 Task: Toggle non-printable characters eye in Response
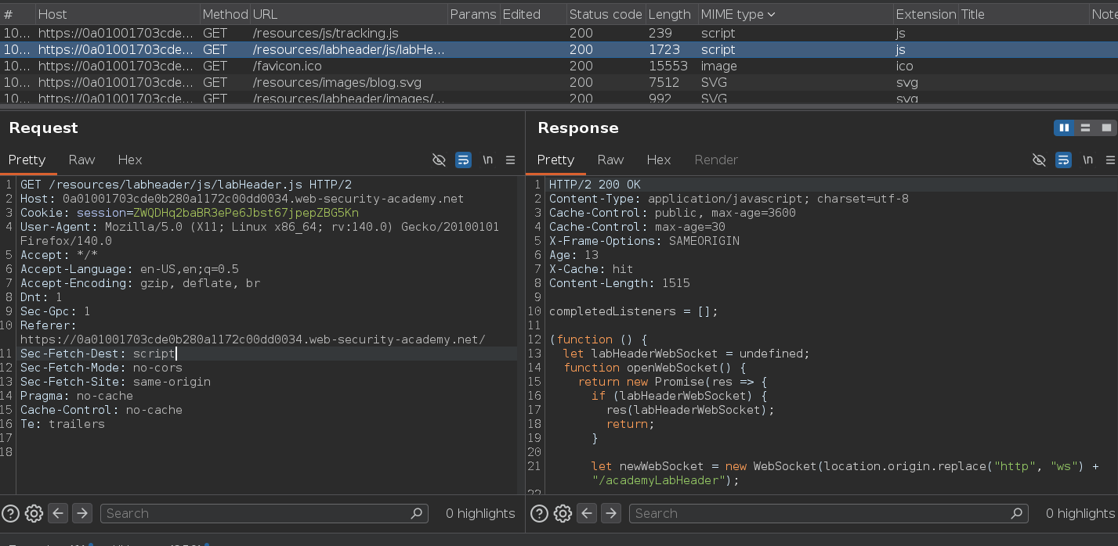click(x=1039, y=160)
